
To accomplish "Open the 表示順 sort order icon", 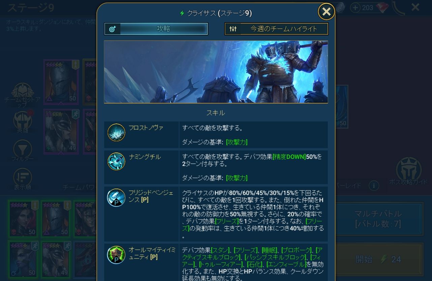I will 23,177.
